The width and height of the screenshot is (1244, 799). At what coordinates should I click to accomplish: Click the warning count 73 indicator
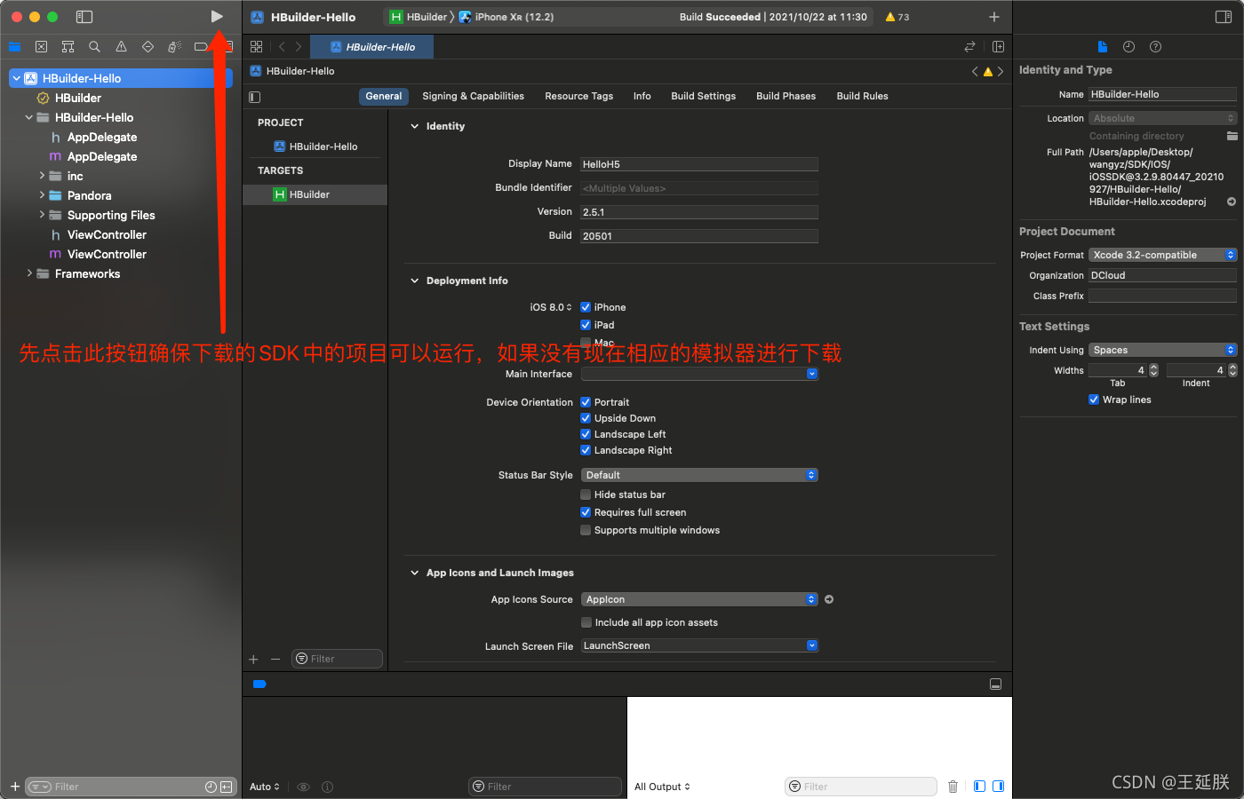coord(897,17)
